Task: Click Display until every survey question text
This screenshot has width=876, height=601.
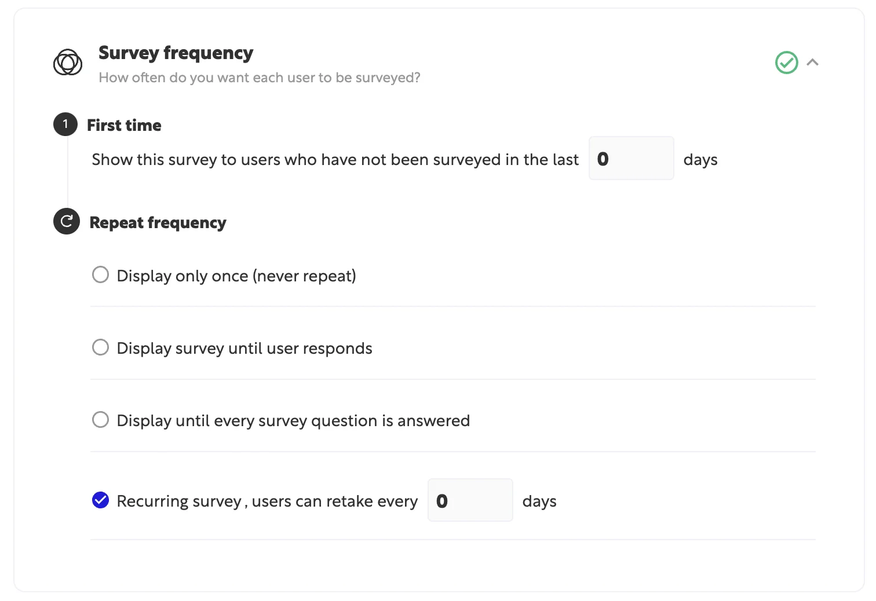Action: (293, 420)
